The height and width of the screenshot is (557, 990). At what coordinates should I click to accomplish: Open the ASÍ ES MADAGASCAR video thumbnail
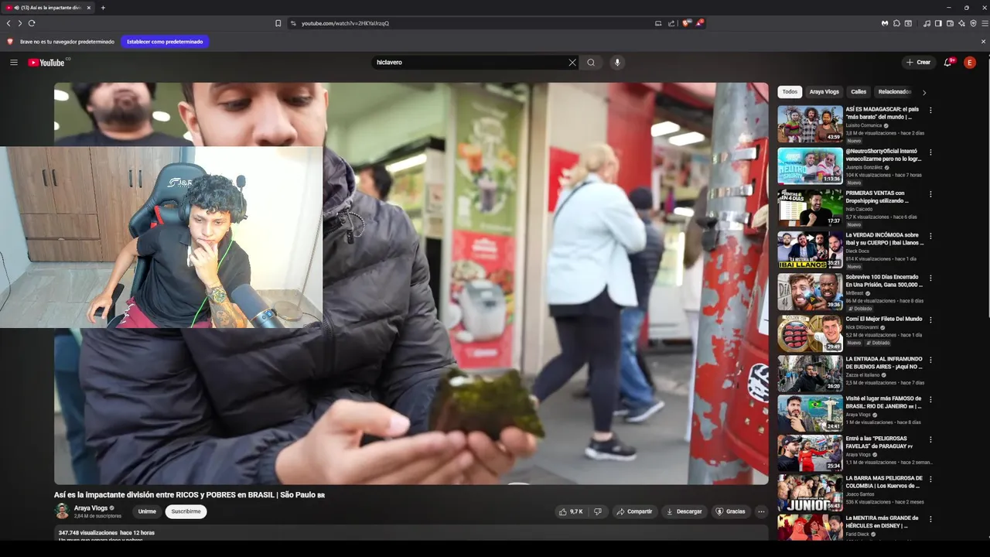point(810,124)
